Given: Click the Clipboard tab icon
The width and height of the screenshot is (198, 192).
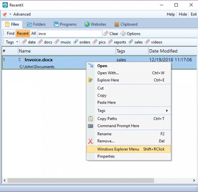Looking at the screenshot, I should [x=116, y=24].
